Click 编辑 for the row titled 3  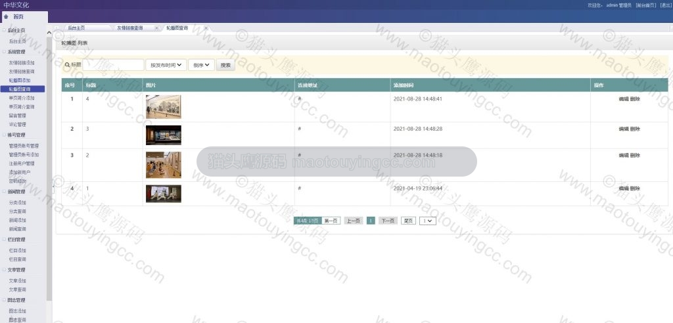[x=623, y=129]
